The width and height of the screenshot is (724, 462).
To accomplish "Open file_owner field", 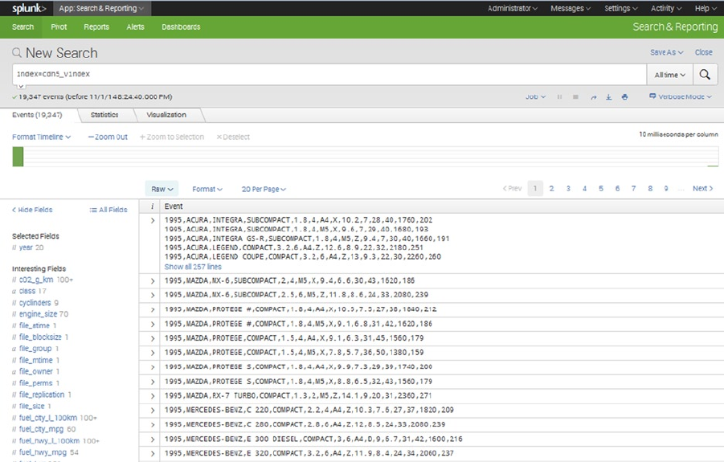I will (36, 371).
